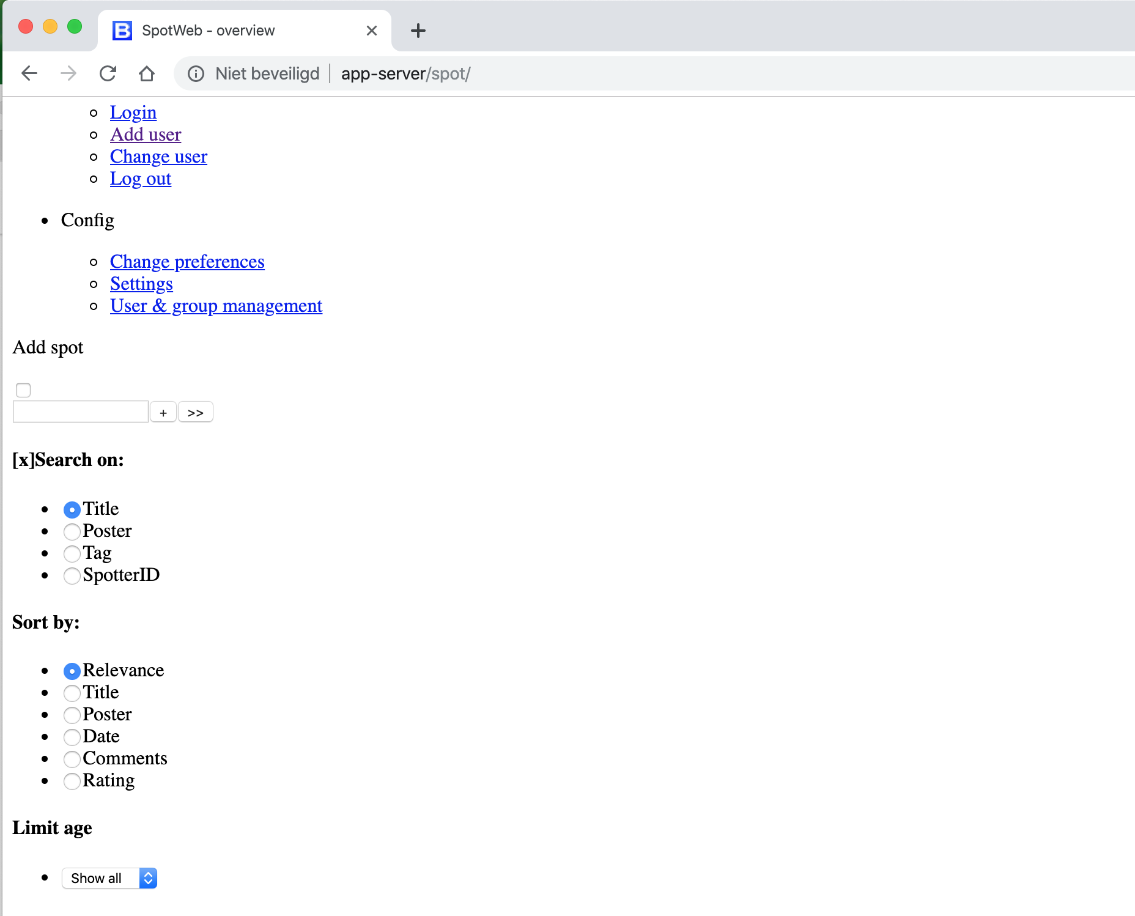Click the 'Niet beveiligd' site info icon
This screenshot has height=916, width=1135.
(196, 73)
